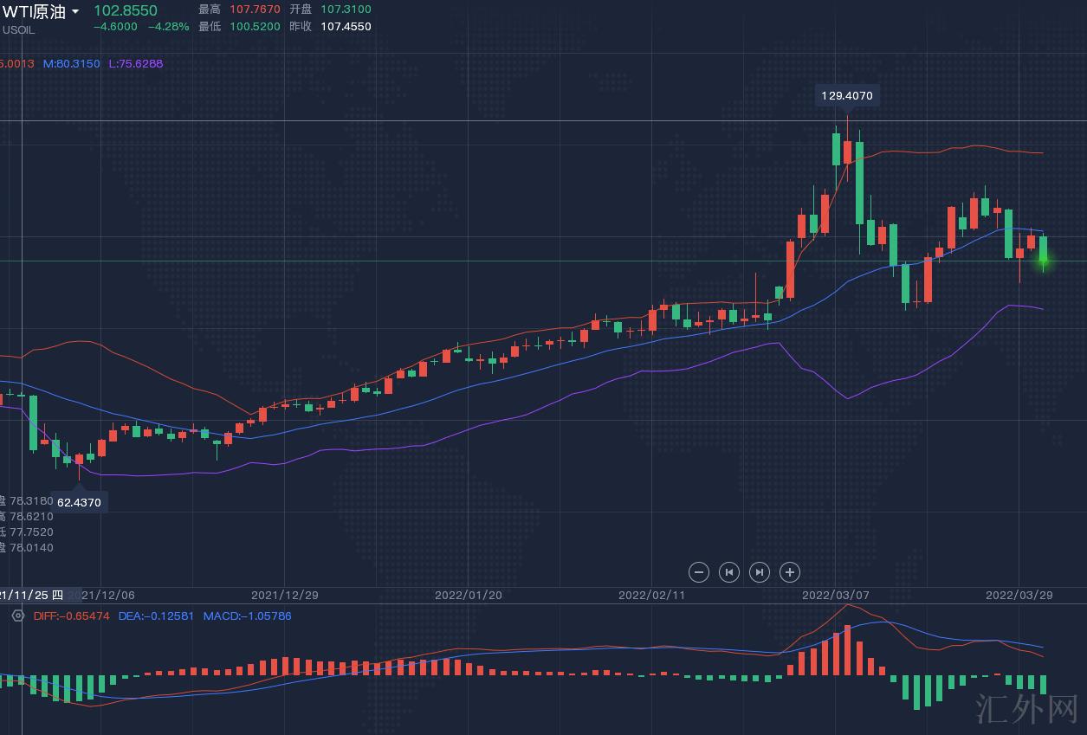Image resolution: width=1087 pixels, height=735 pixels.
Task: Jump to latest data with skip-forward button
Action: click(x=759, y=572)
